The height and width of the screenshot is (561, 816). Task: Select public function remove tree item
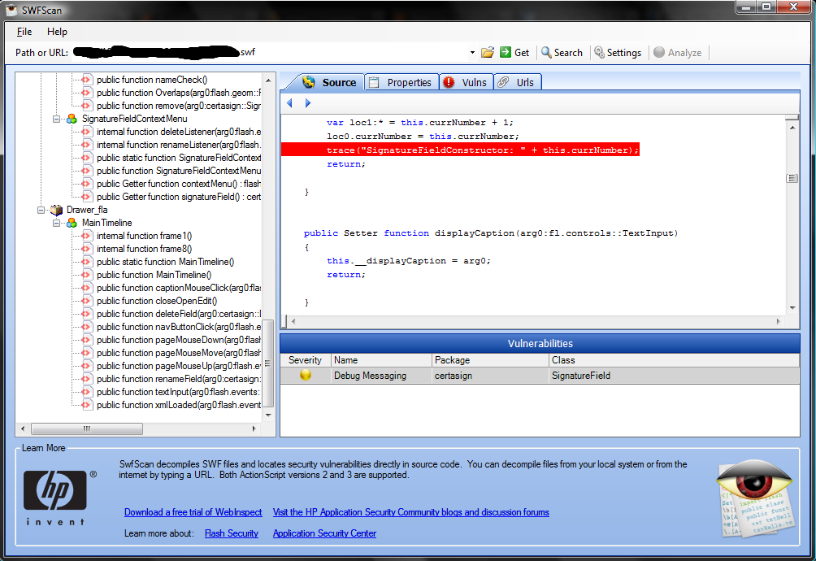point(179,106)
